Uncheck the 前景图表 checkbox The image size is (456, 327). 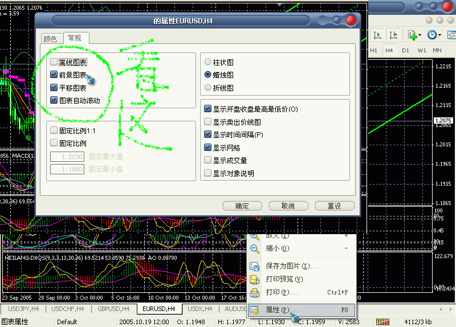[54, 75]
